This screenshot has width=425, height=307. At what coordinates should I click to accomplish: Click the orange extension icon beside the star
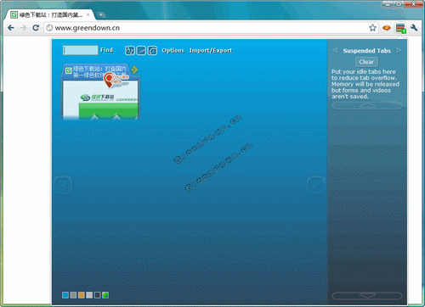(x=387, y=28)
